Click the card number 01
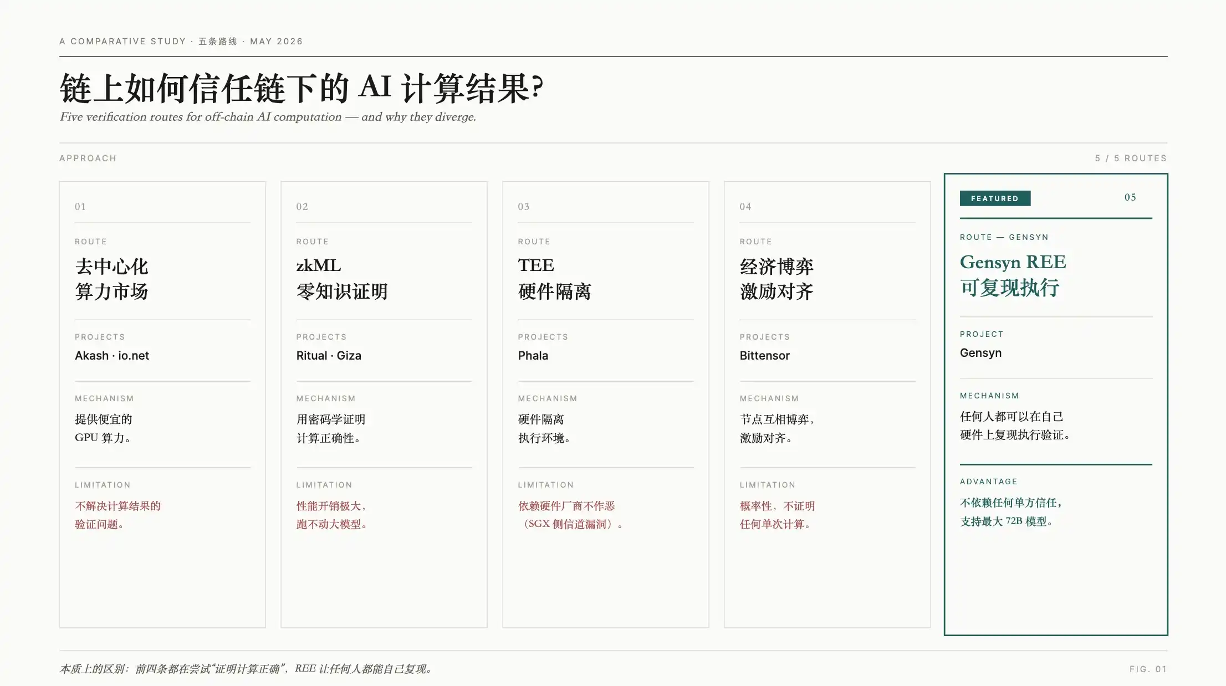Viewport: 1226px width, 686px height. (x=80, y=207)
